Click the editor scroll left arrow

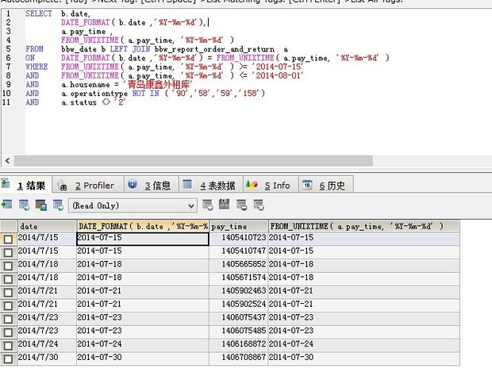click(7, 161)
